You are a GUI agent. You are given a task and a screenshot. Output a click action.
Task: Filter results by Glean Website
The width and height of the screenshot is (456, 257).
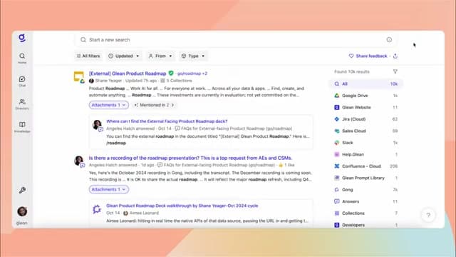pos(366,107)
